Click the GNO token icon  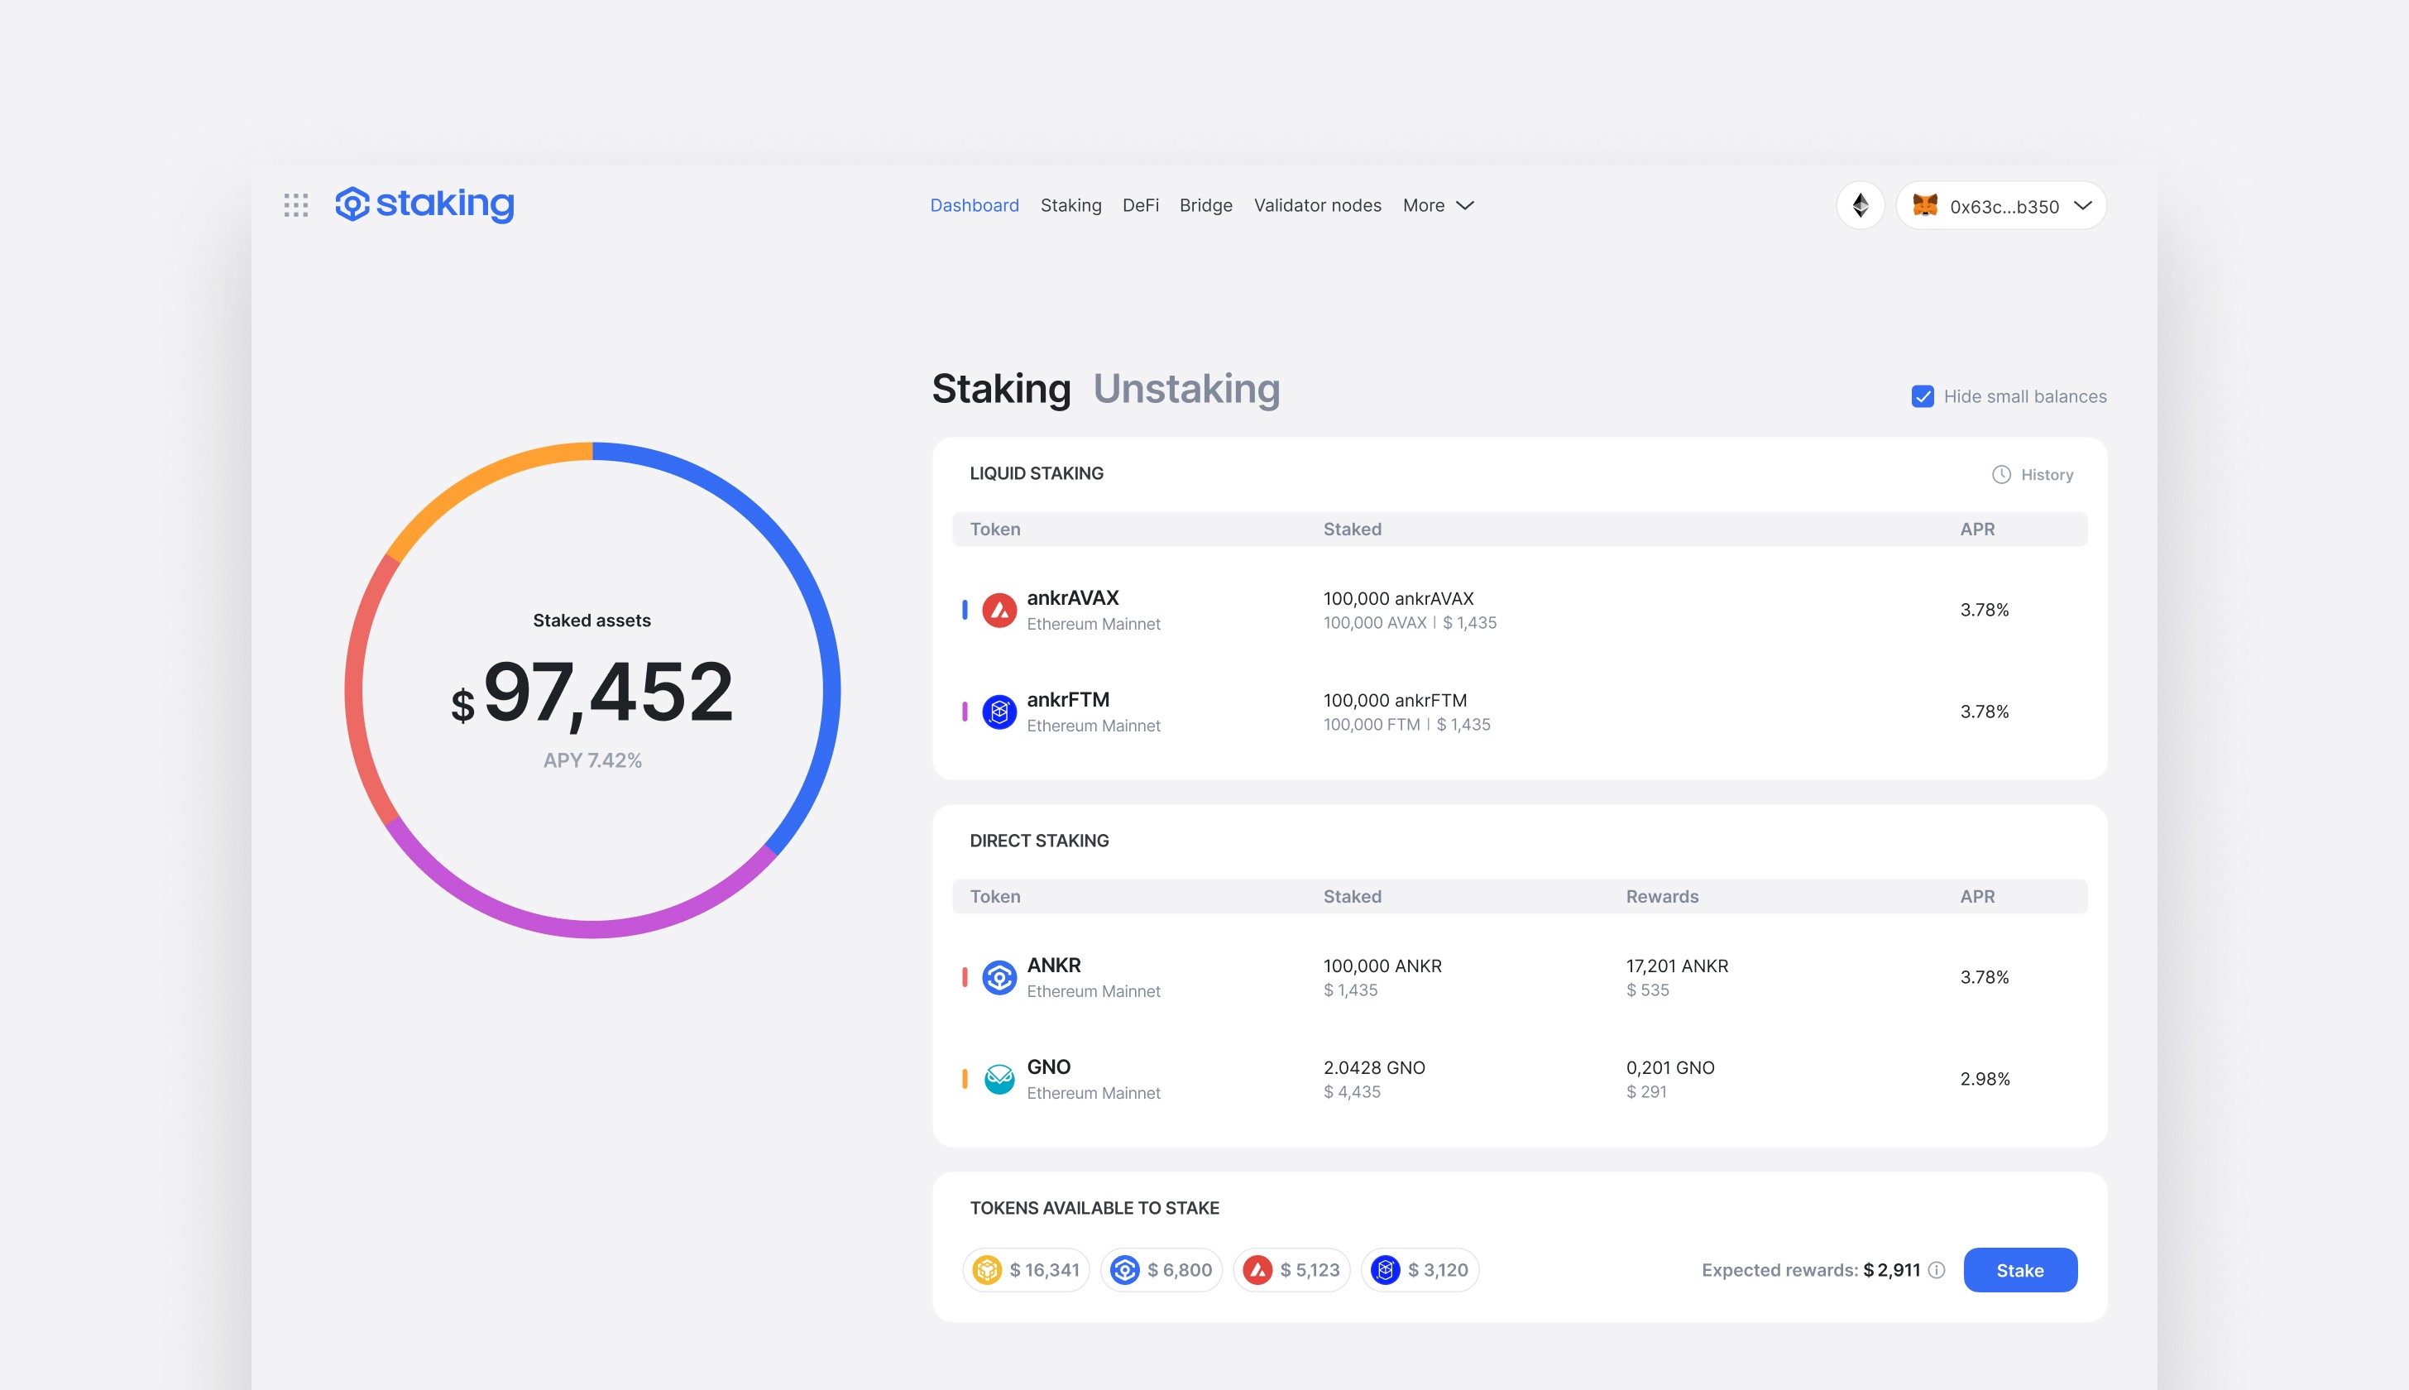tap(999, 1080)
